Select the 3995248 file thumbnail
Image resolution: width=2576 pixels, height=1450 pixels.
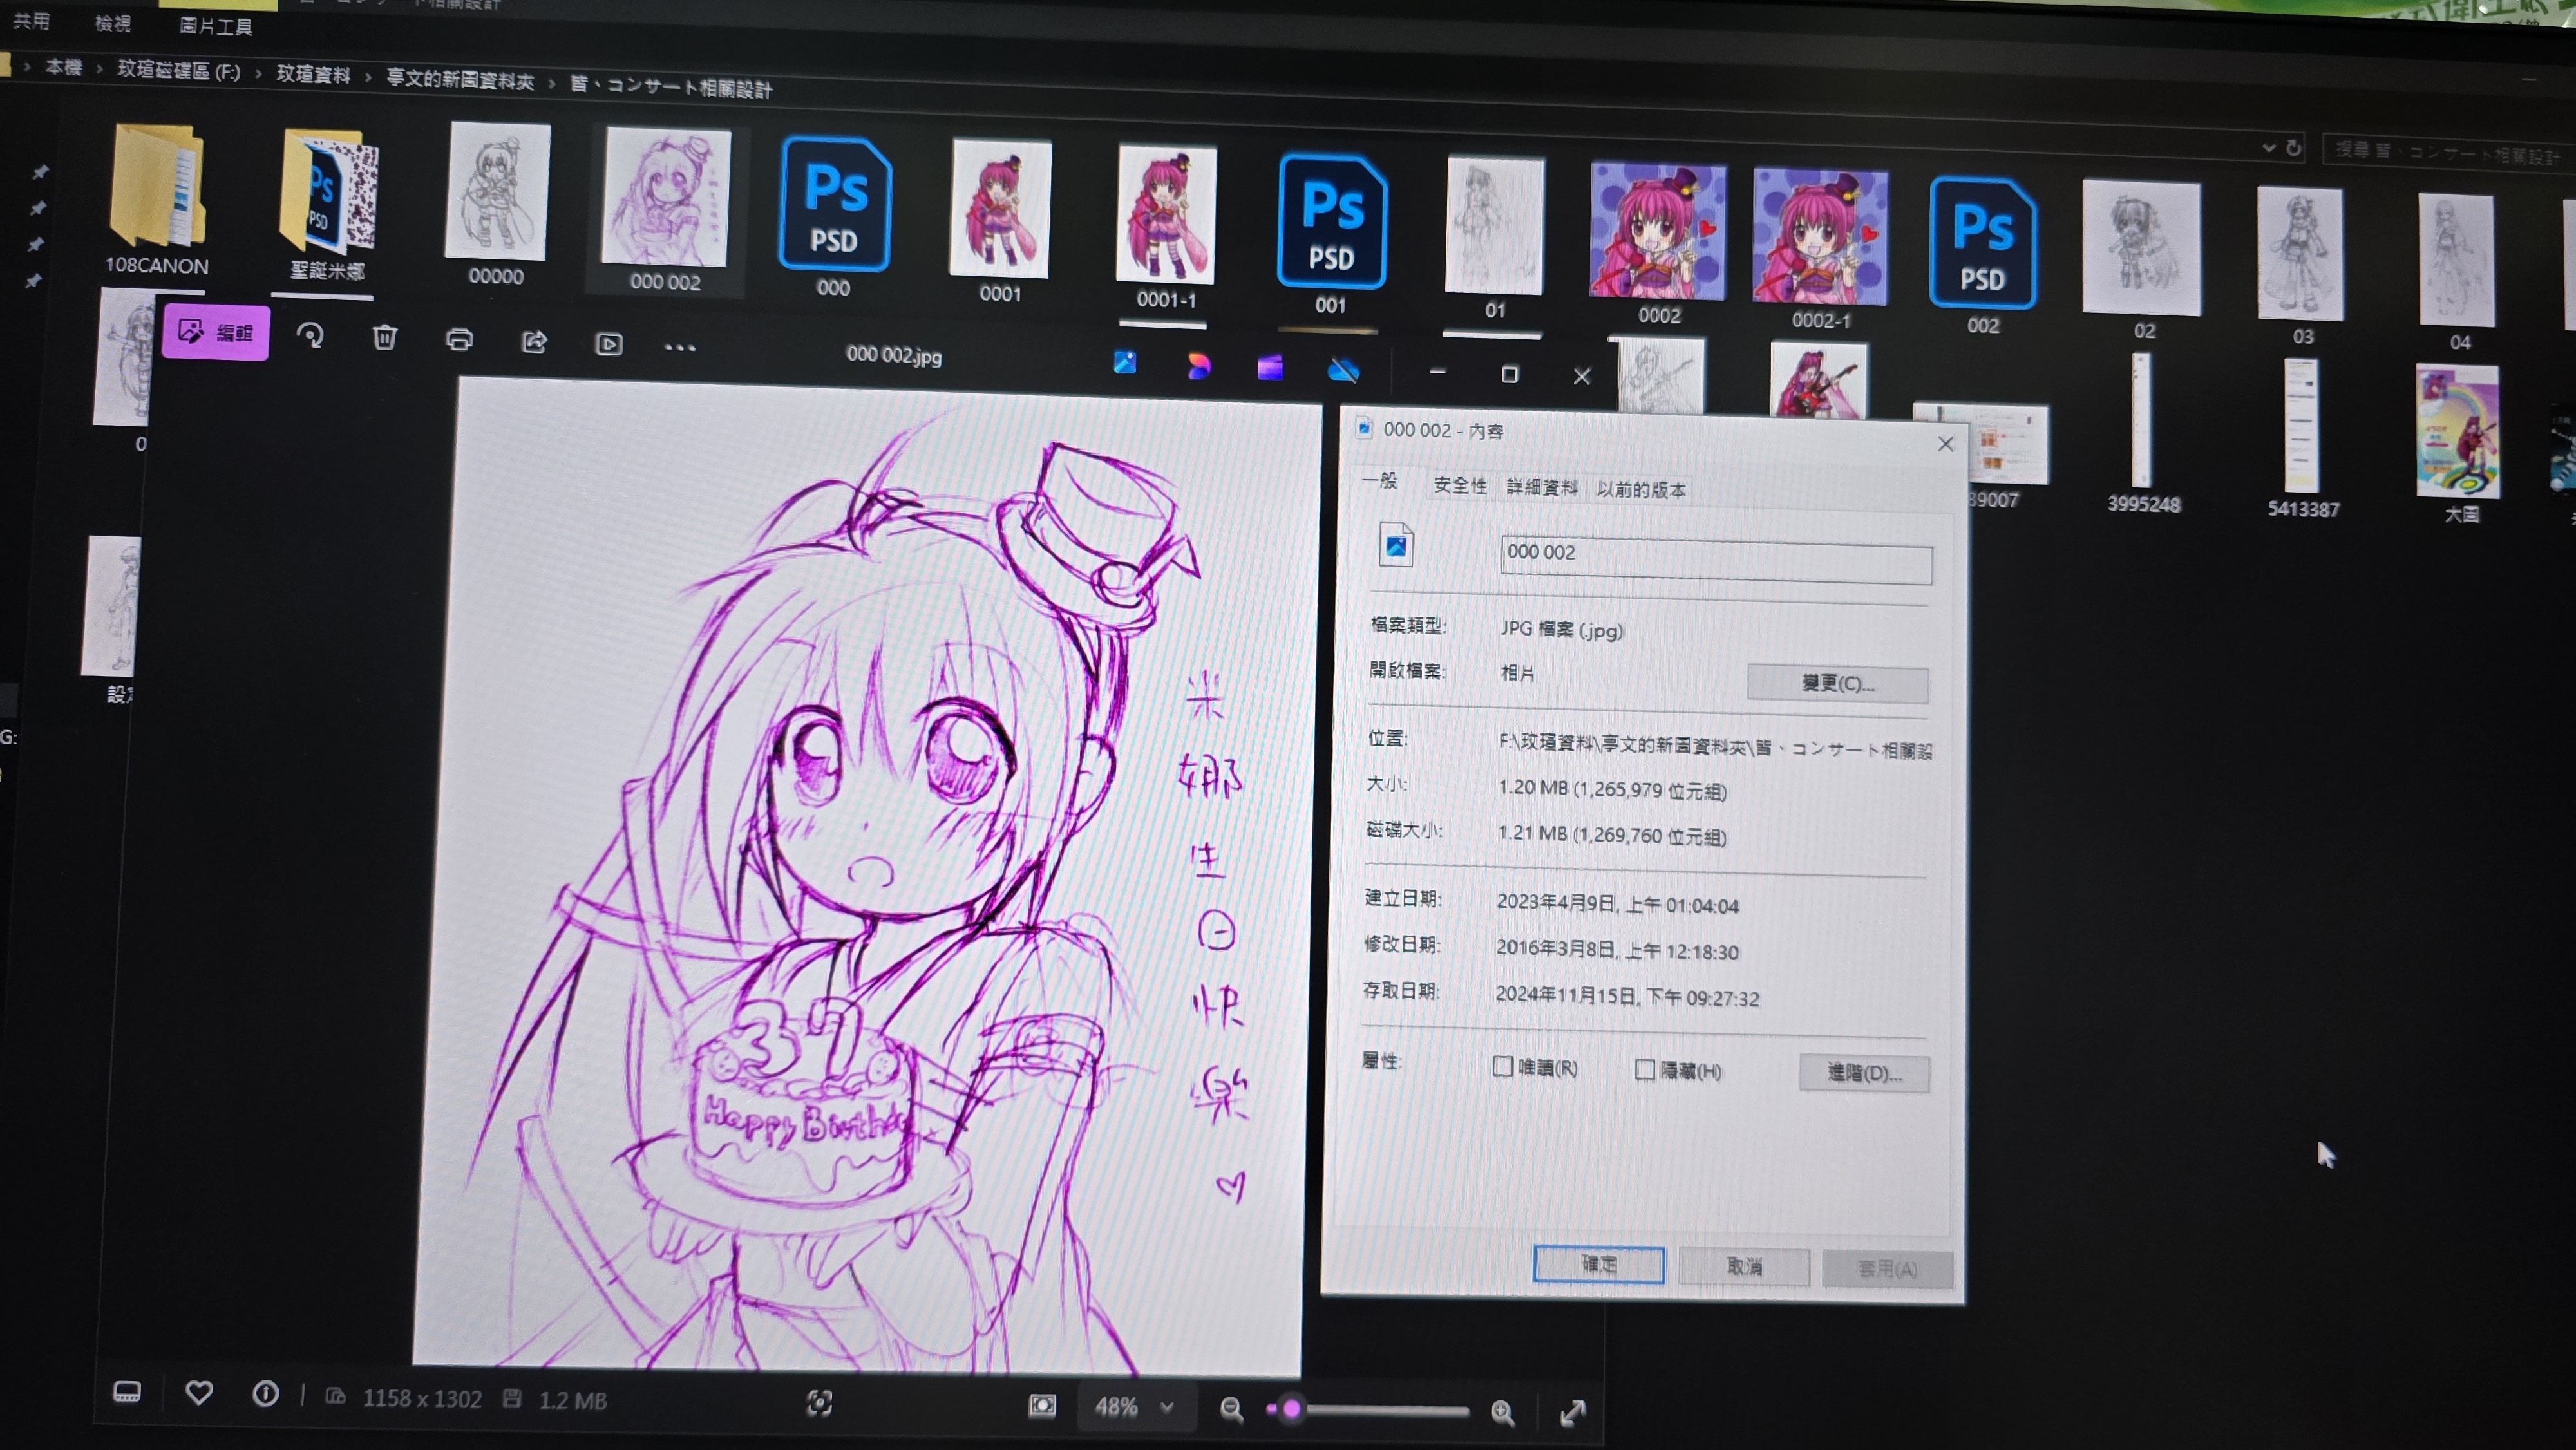point(2142,434)
